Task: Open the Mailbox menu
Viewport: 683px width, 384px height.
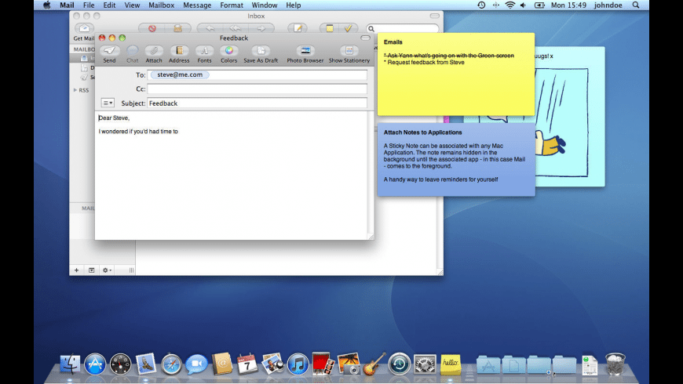Action: [x=161, y=5]
